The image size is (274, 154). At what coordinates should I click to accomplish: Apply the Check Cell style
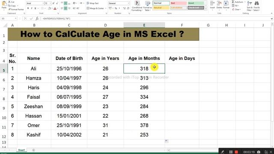196,8
